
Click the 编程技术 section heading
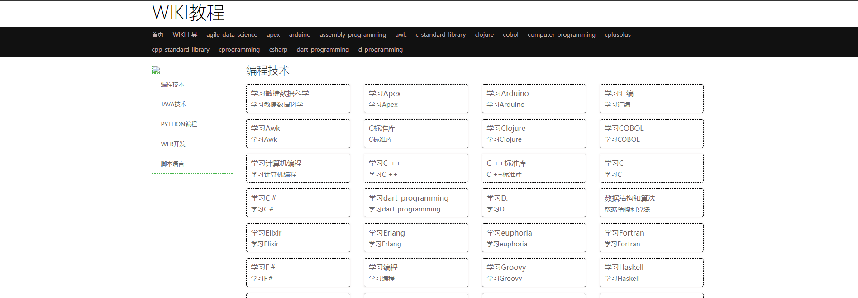(x=268, y=71)
